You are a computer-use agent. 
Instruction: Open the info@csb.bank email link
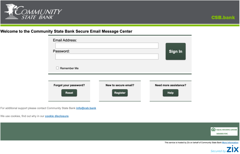(86, 108)
